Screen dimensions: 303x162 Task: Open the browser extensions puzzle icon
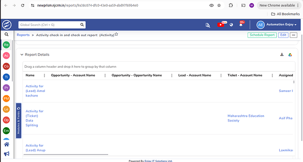[x=231, y=5]
